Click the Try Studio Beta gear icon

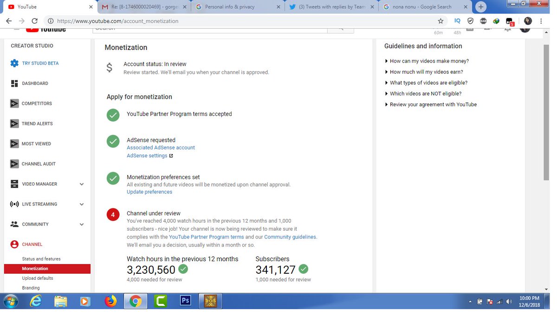(x=14, y=63)
